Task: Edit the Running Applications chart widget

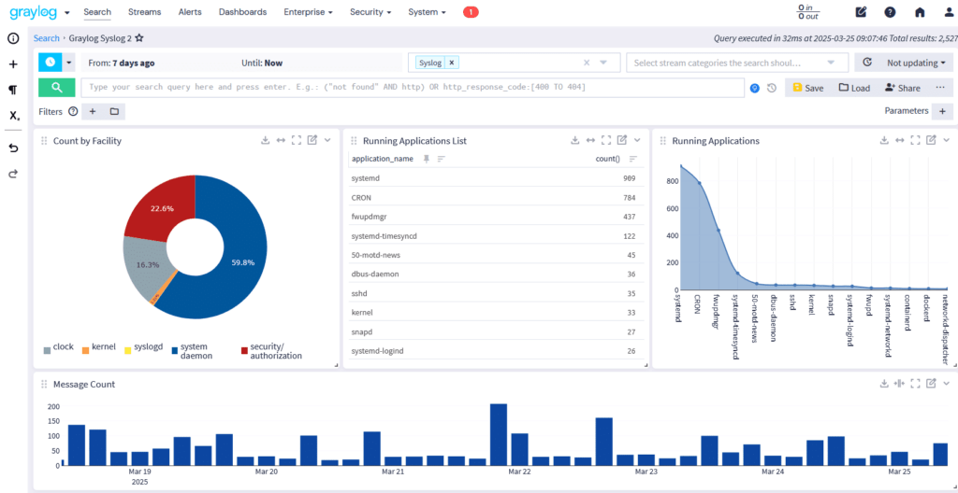Action: tap(930, 140)
